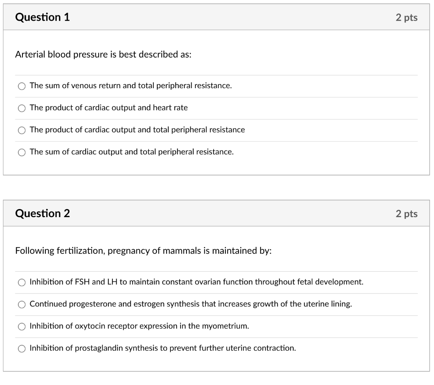The image size is (434, 385).
Task: Pick radio for sum of cardiac output and resistance
Action: 22,152
